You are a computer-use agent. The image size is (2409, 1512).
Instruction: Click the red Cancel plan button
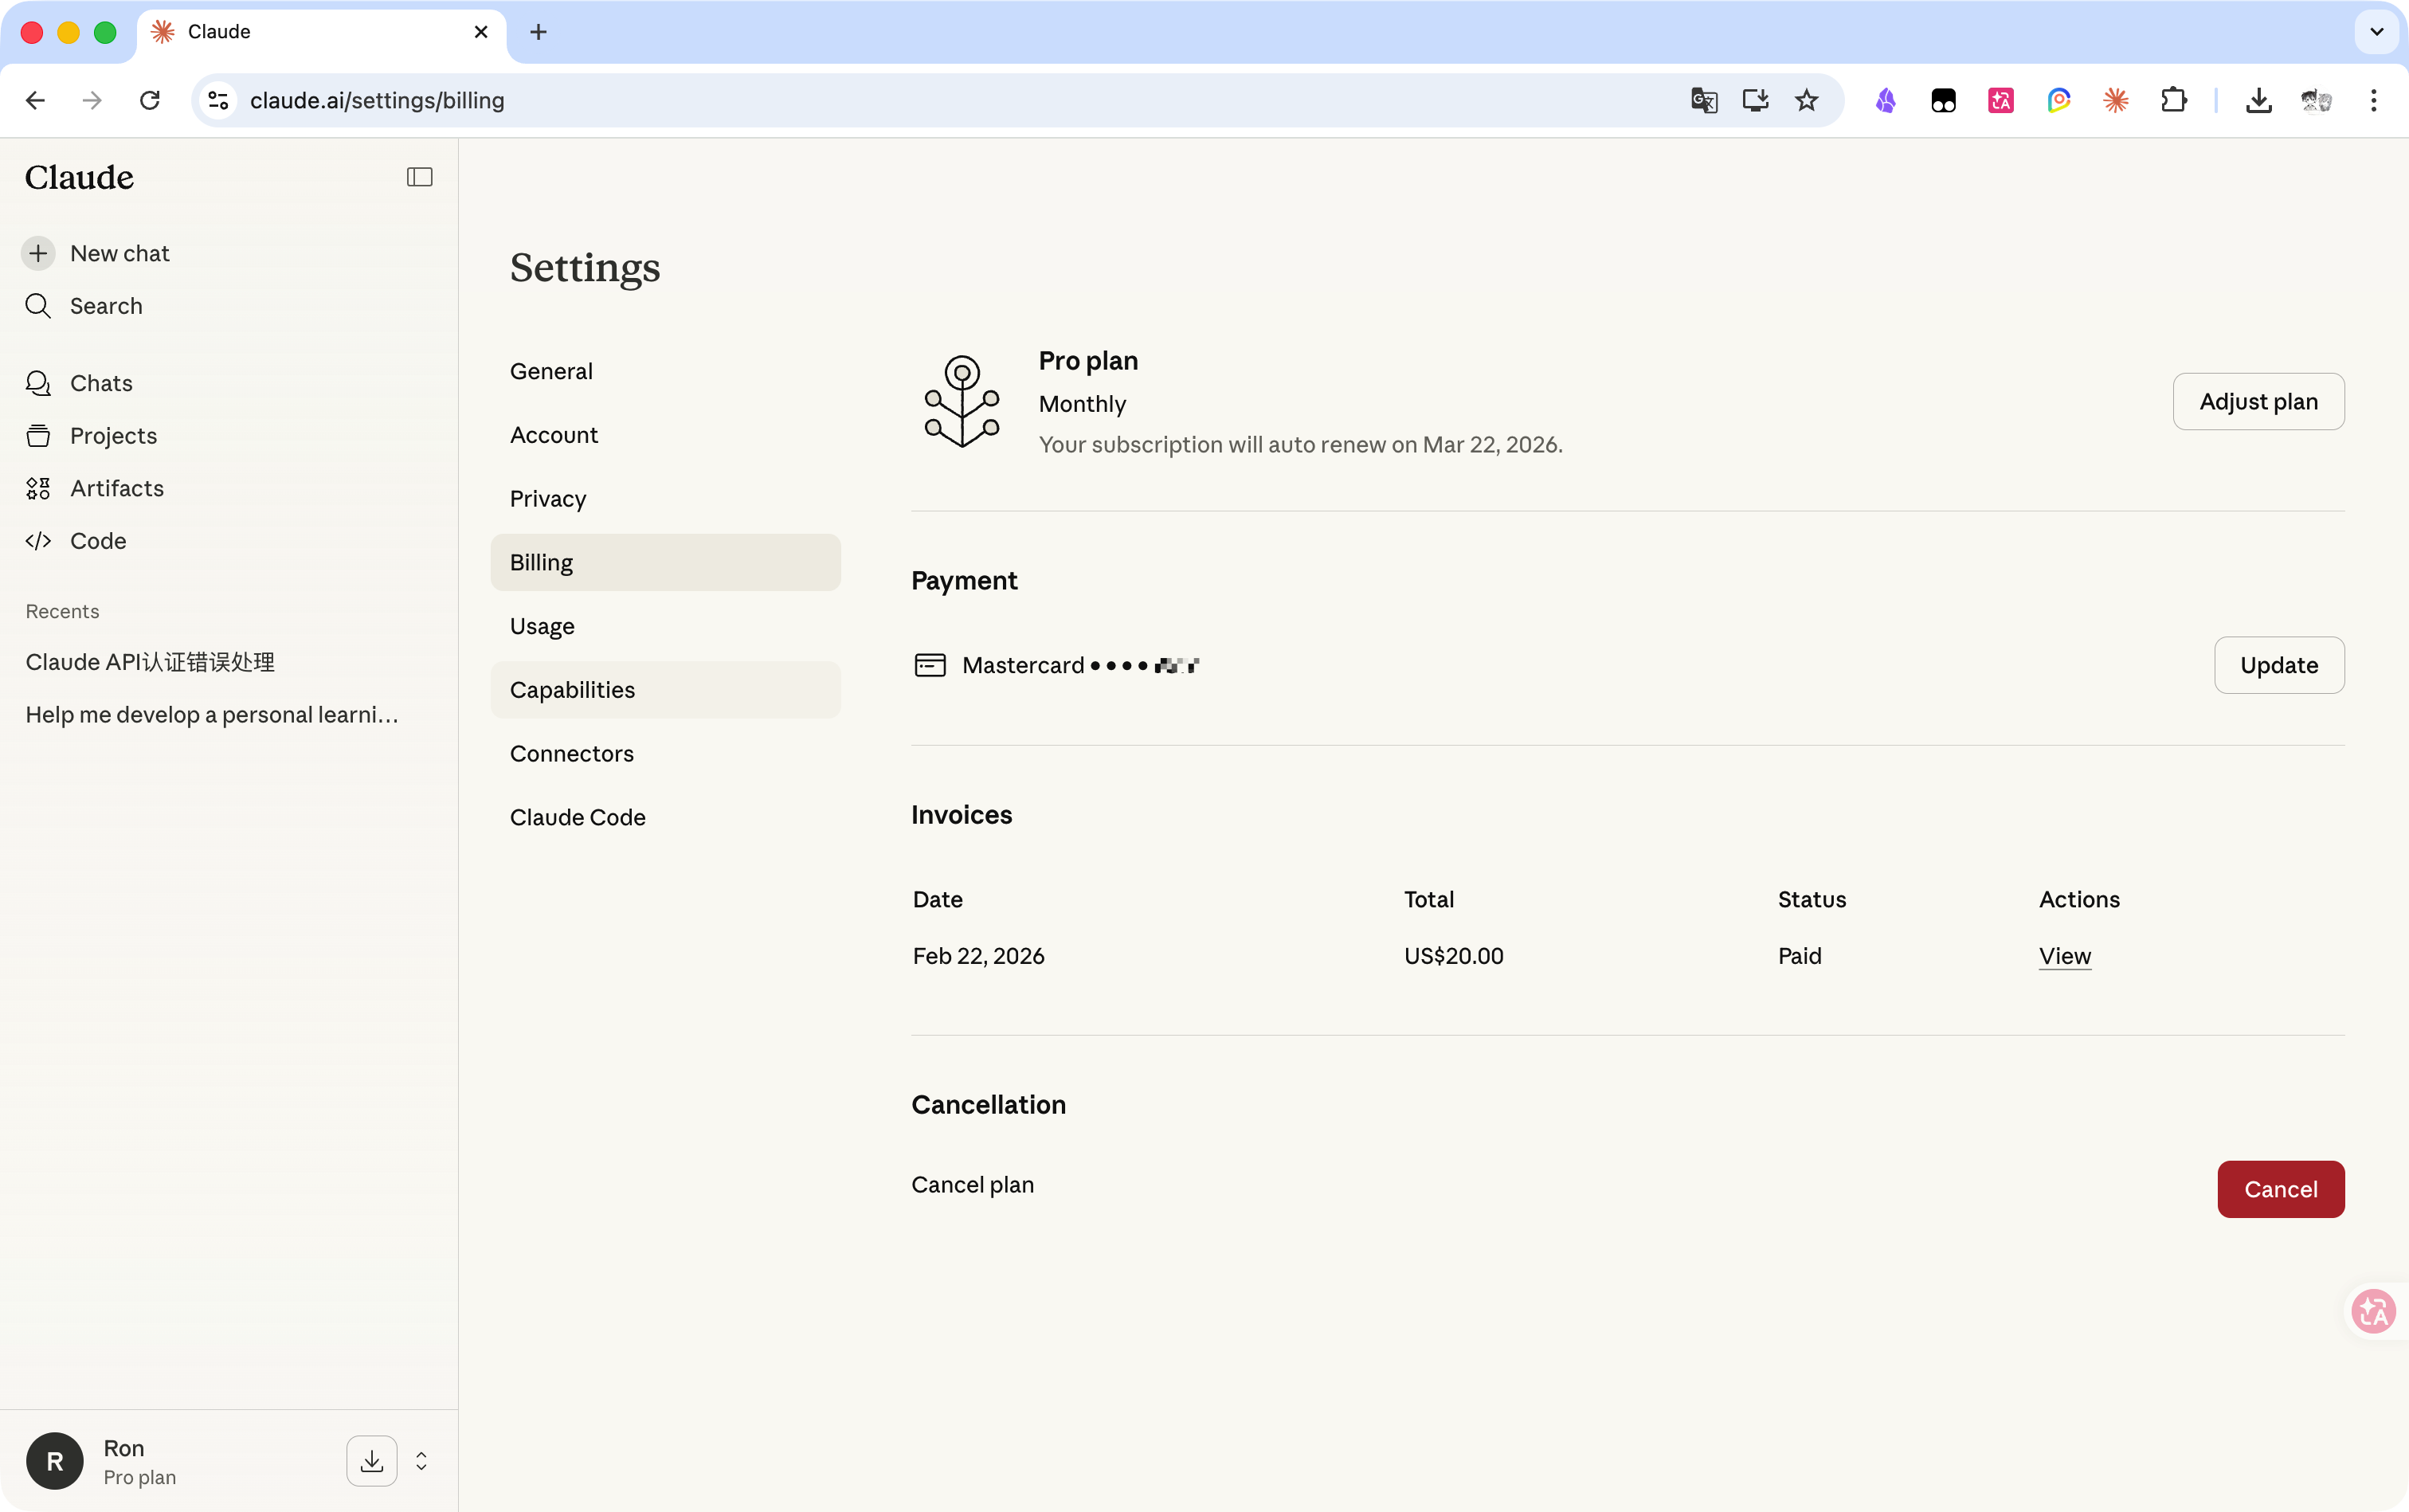click(x=2280, y=1189)
